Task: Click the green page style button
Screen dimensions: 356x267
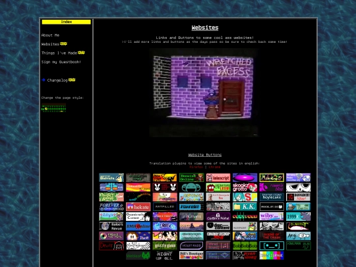Action: (53, 107)
